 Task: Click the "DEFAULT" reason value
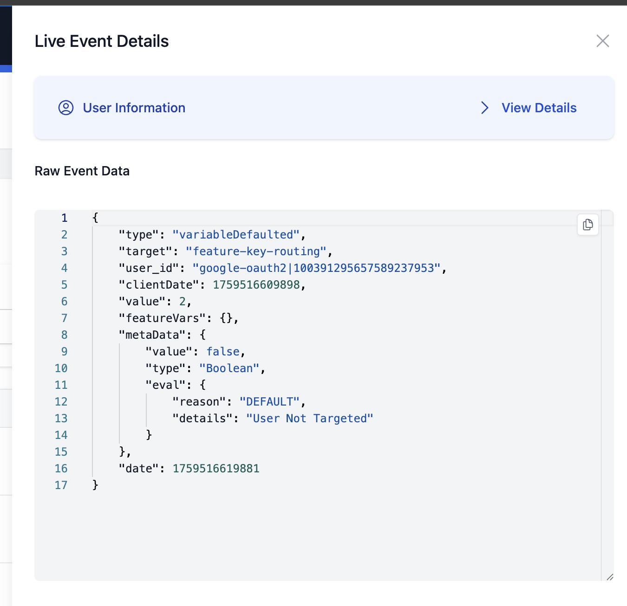coord(269,402)
